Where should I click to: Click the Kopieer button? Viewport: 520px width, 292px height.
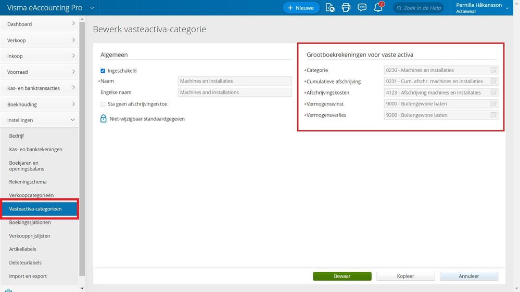pyautogui.click(x=405, y=276)
